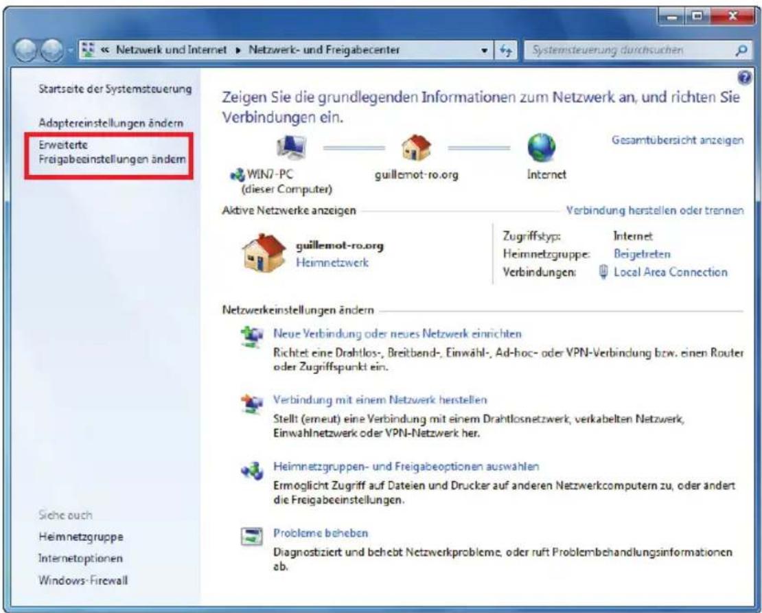Click the search magnifier icon

741,50
